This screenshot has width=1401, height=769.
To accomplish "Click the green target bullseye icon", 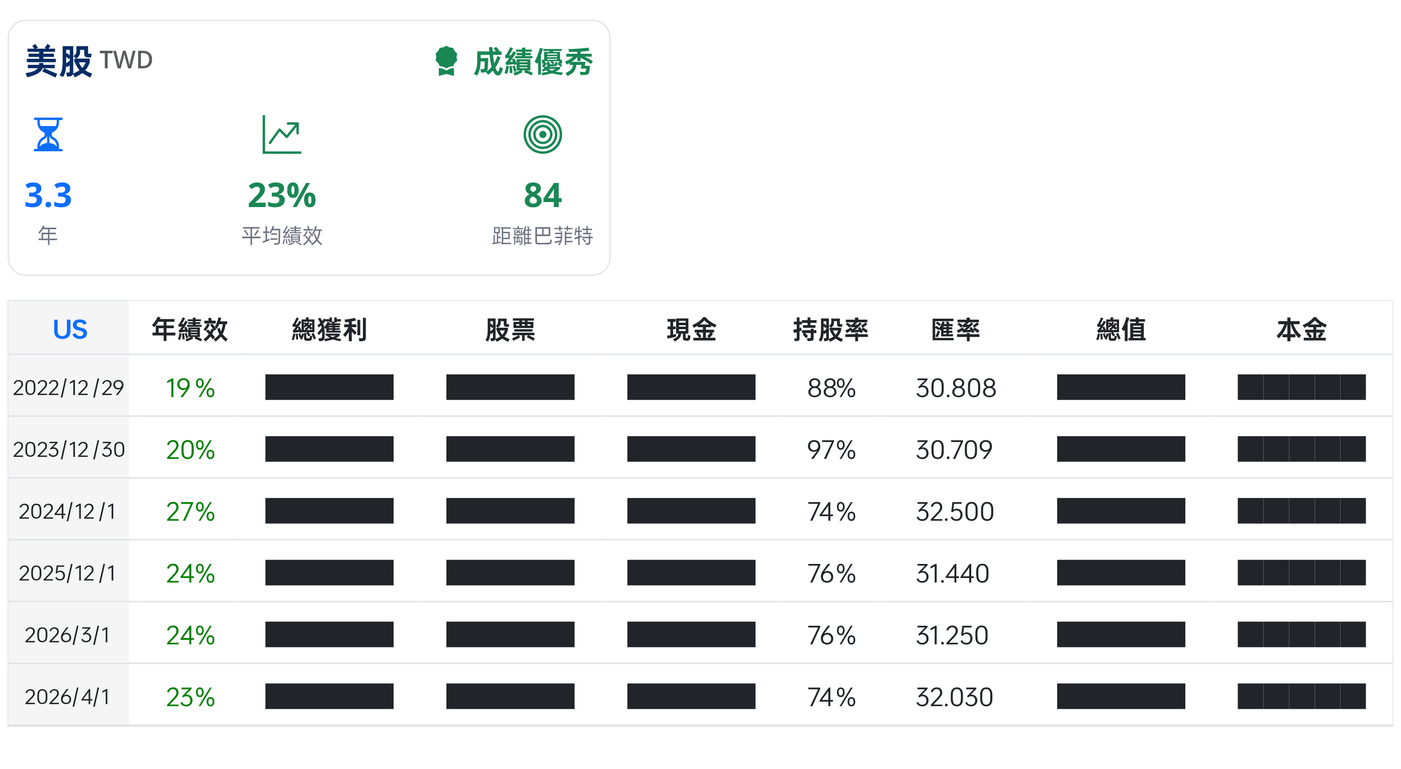I will [x=542, y=134].
